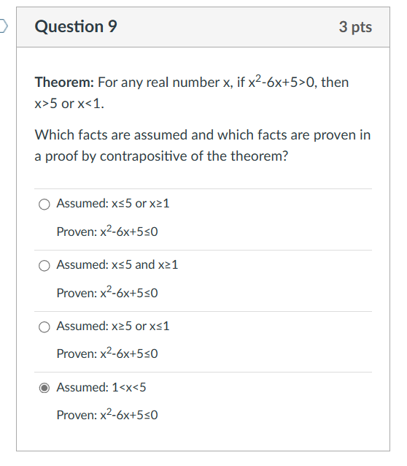This screenshot has width=407, height=466.
Task: Select radio for Assumed x≤5 or x≥1
Action: (x=44, y=205)
